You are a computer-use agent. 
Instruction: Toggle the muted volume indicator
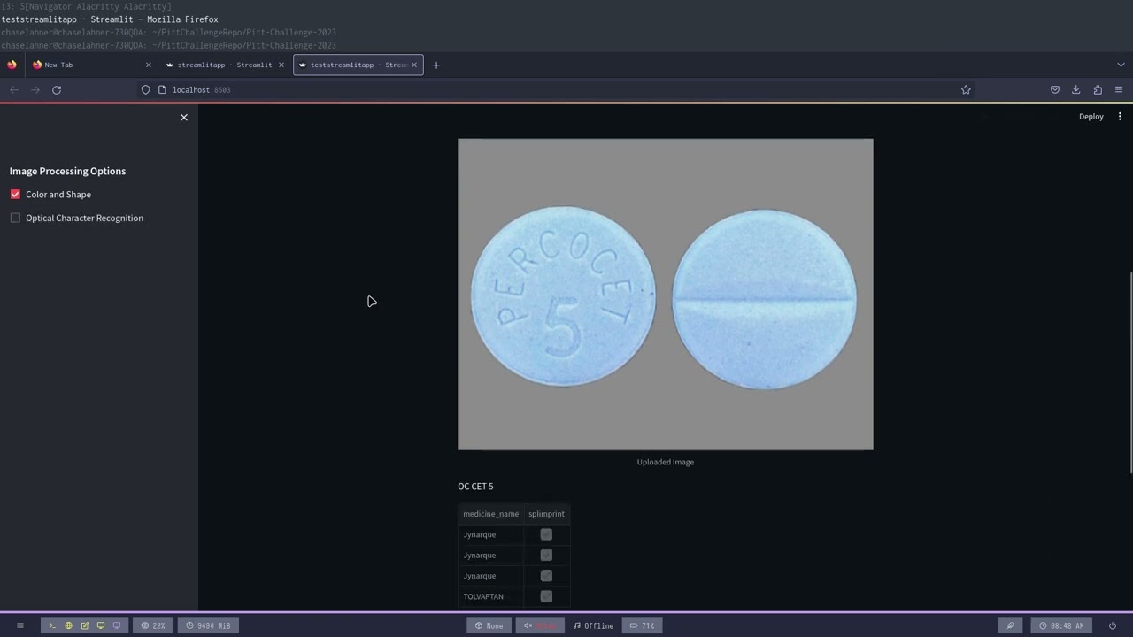[540, 625]
